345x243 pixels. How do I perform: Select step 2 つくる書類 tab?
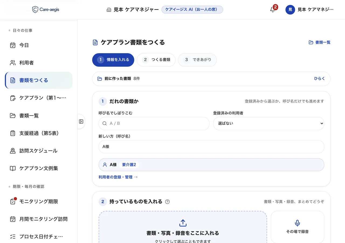pyautogui.click(x=156, y=60)
